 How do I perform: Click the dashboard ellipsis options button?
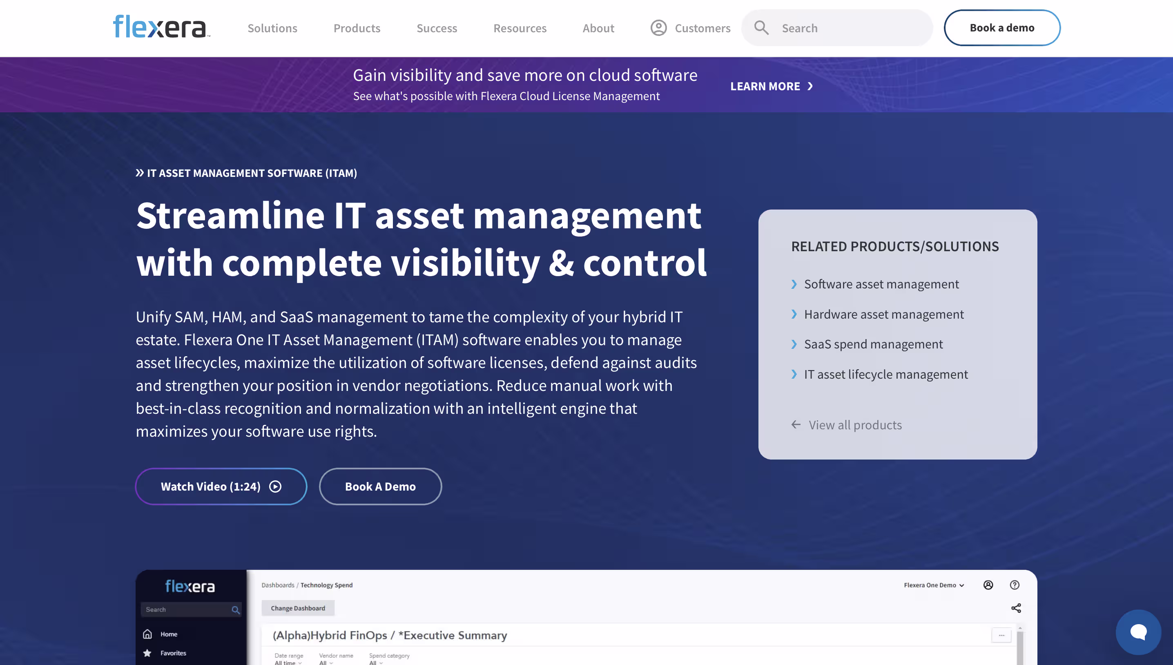(x=1001, y=635)
